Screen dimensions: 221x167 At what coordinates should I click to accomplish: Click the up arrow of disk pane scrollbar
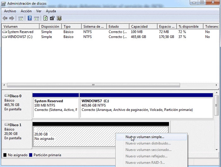pyautogui.click(x=217, y=93)
